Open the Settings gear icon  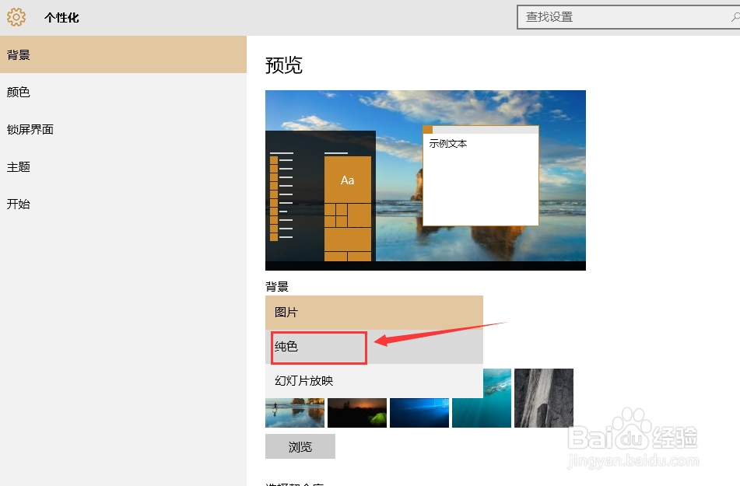click(x=16, y=16)
